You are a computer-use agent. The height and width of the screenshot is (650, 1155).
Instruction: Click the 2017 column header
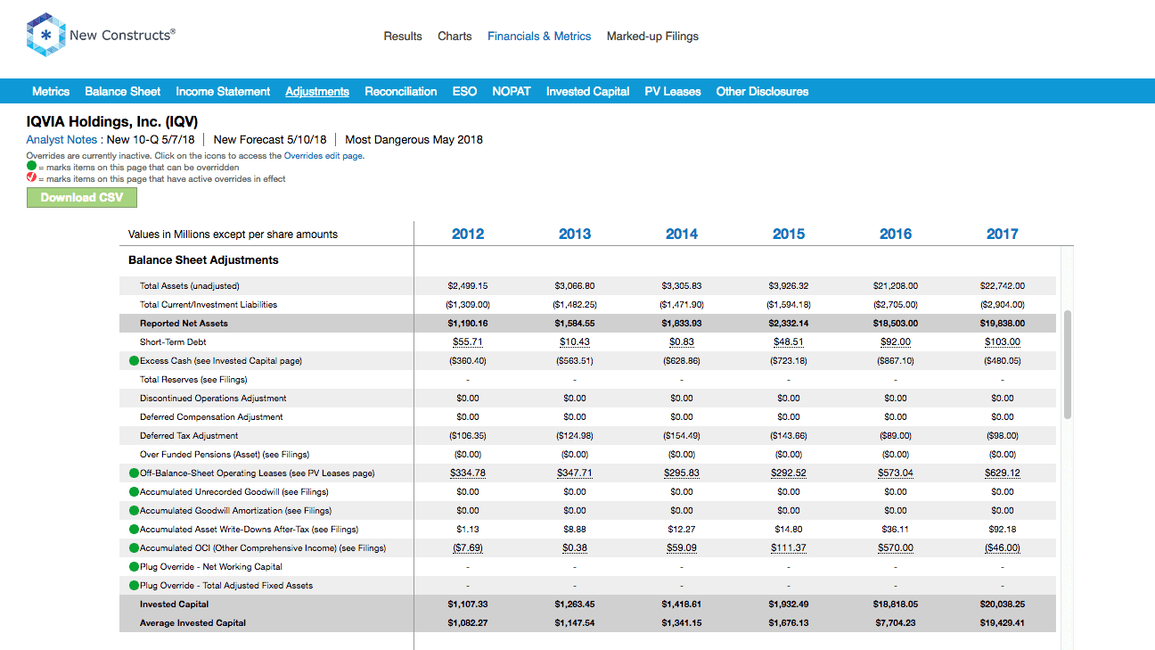[1003, 234]
